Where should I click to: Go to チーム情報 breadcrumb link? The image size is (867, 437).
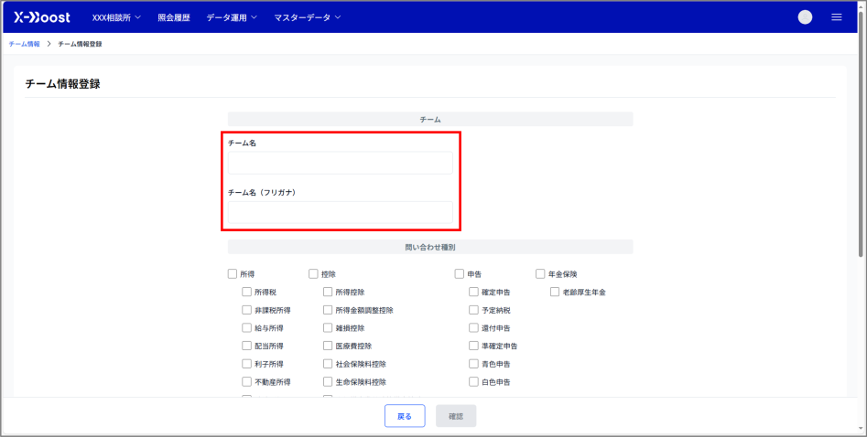click(x=25, y=44)
